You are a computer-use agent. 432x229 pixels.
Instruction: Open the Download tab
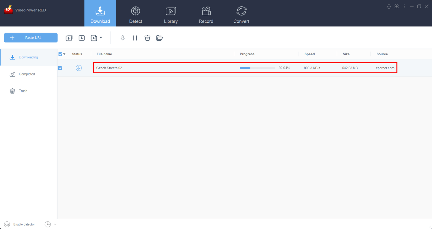[100, 13]
